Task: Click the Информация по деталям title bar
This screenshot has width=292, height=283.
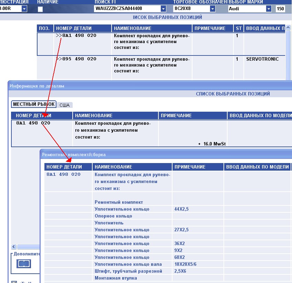Action: coord(150,86)
